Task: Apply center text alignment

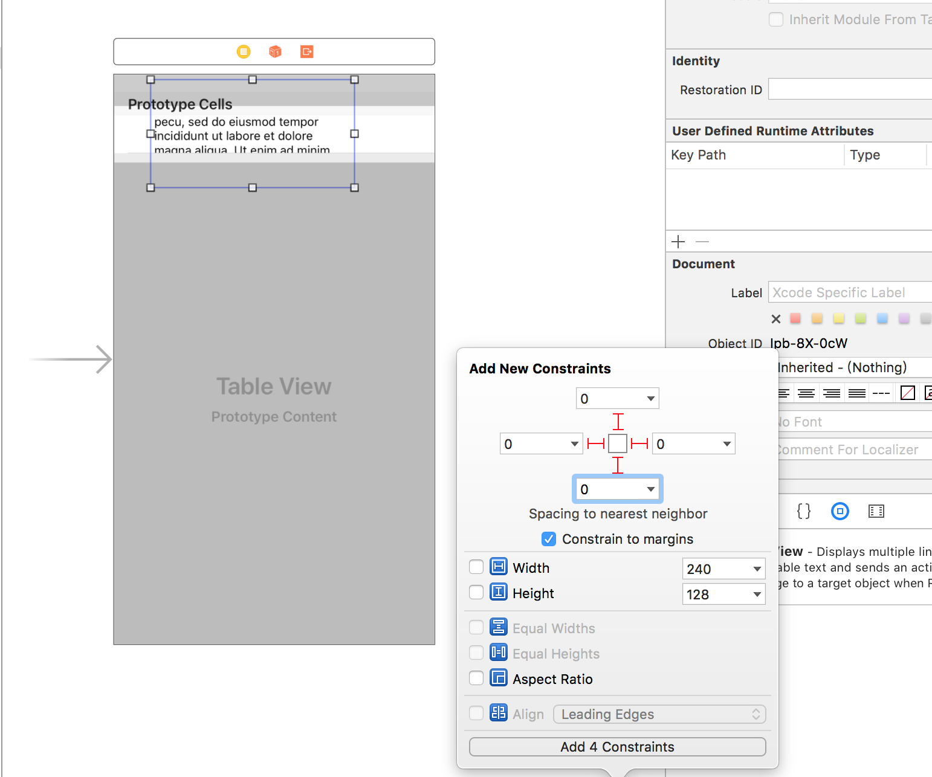Action: coord(806,393)
